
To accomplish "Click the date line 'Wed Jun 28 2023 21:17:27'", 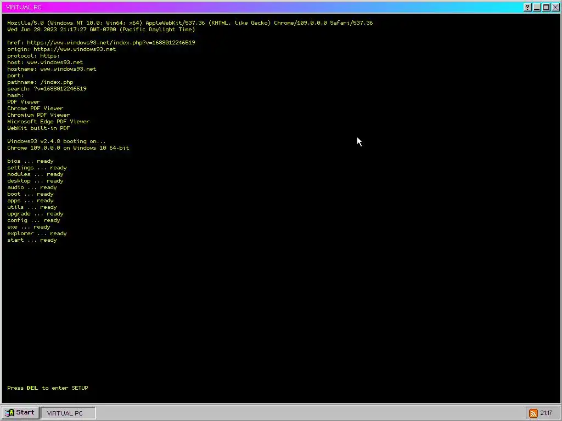I will [x=101, y=30].
